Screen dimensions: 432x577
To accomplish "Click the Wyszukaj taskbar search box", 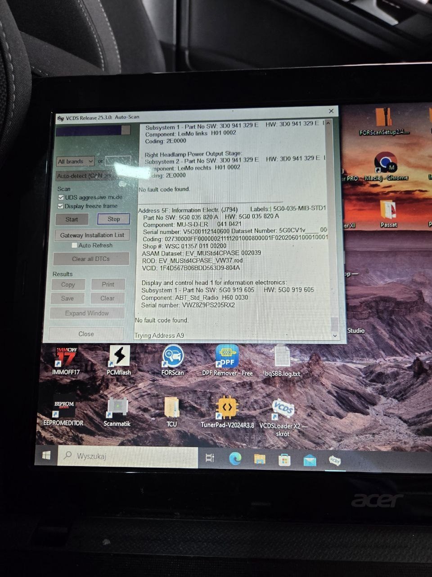I will click(x=128, y=456).
